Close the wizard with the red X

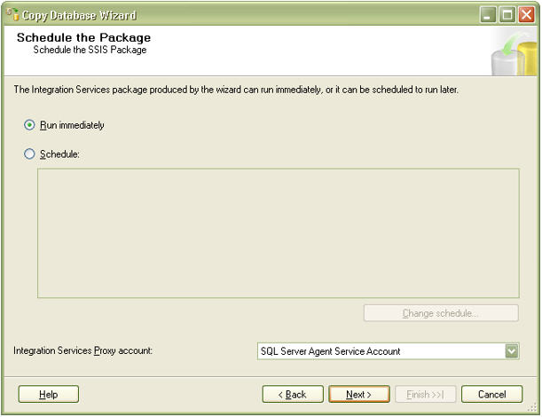click(526, 15)
